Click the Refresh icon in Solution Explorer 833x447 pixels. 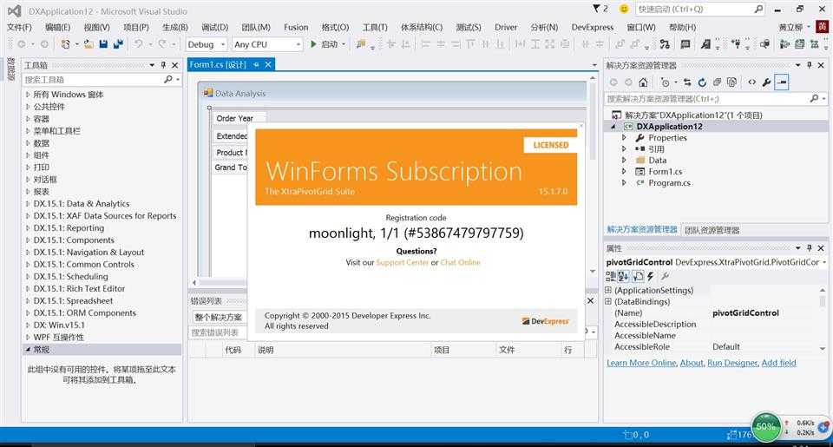click(x=702, y=82)
